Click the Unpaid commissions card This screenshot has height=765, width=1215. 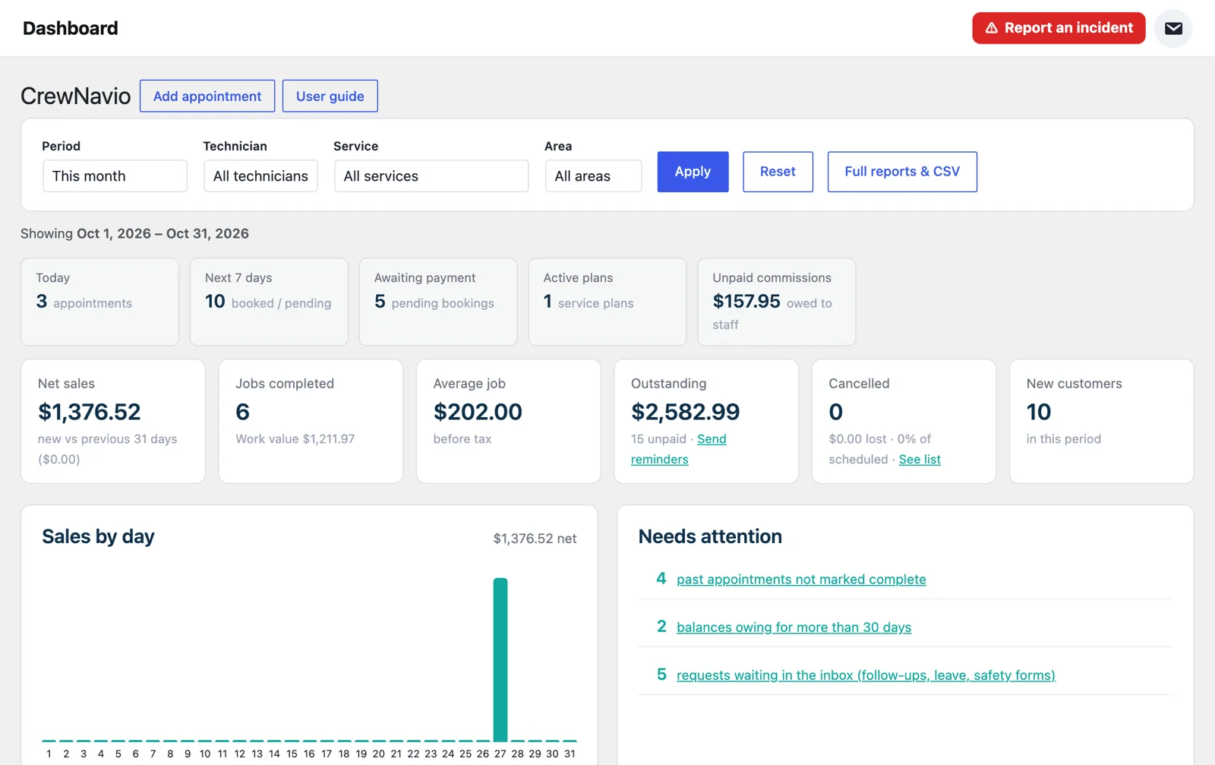click(x=776, y=302)
